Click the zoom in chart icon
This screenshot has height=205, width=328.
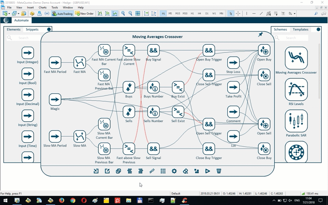123,14
